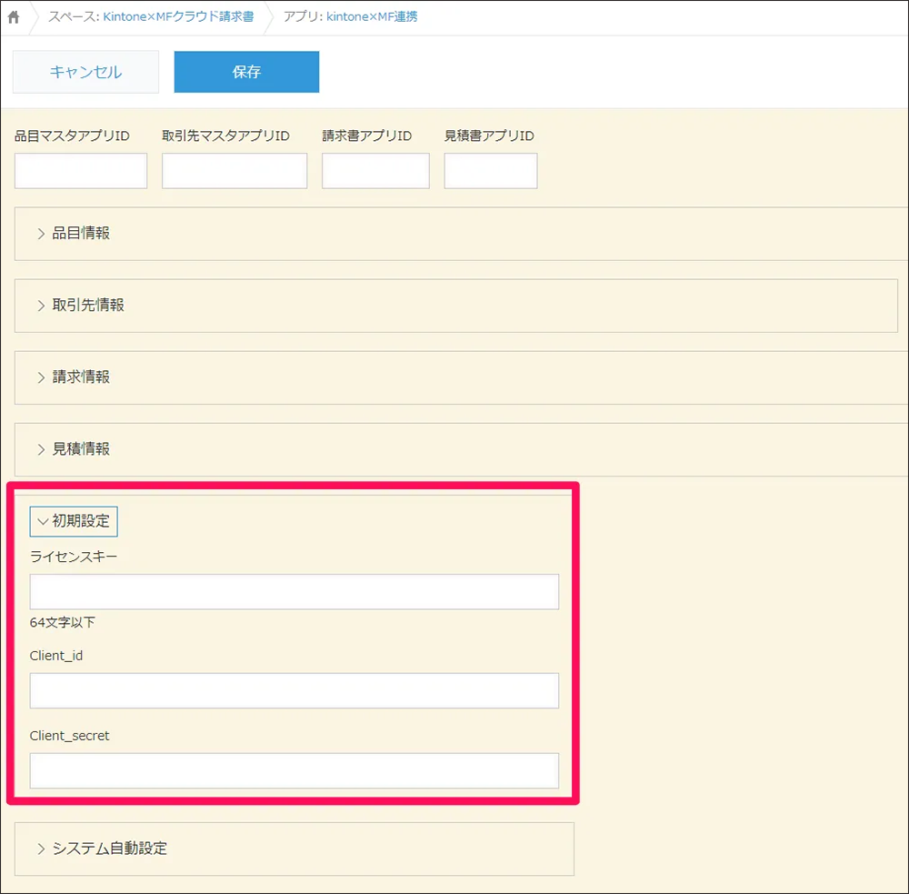Focus the 取引先マスタアプリID input field
This screenshot has height=894, width=909.
point(235,171)
